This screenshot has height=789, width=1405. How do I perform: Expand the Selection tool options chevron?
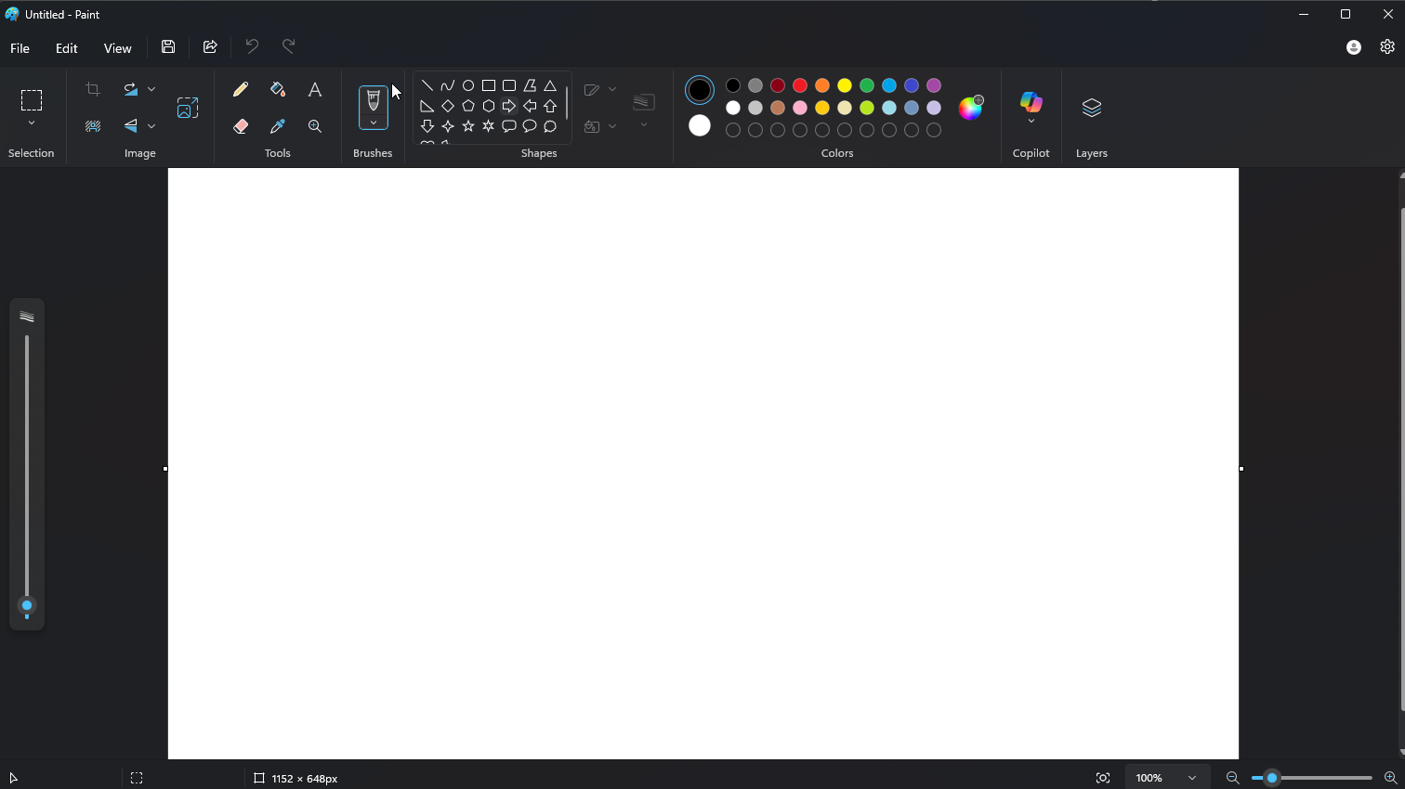point(32,123)
